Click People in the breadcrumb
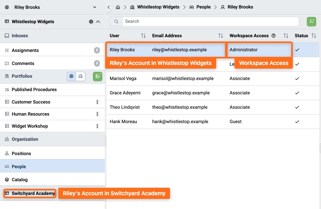The height and width of the screenshot is (209, 321). click(x=203, y=7)
